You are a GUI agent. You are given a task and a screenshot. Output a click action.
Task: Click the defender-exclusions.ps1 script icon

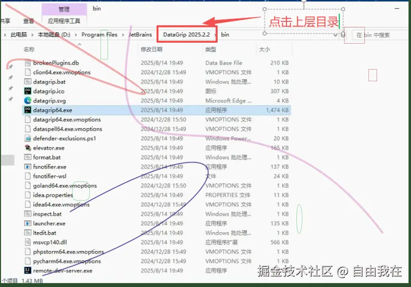27,138
